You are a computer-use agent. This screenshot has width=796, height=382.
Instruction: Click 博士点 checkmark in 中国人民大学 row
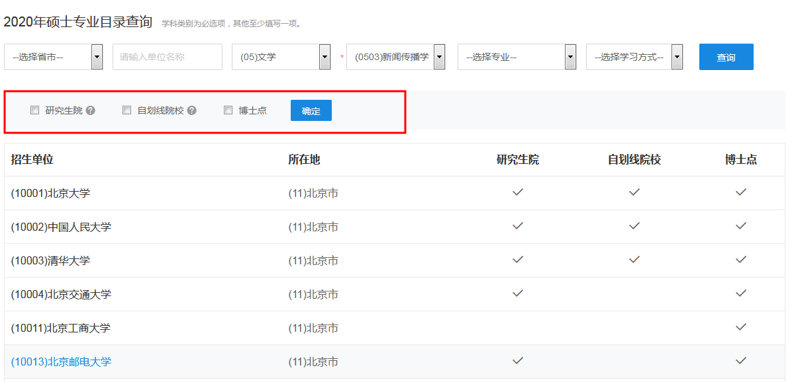point(741,225)
